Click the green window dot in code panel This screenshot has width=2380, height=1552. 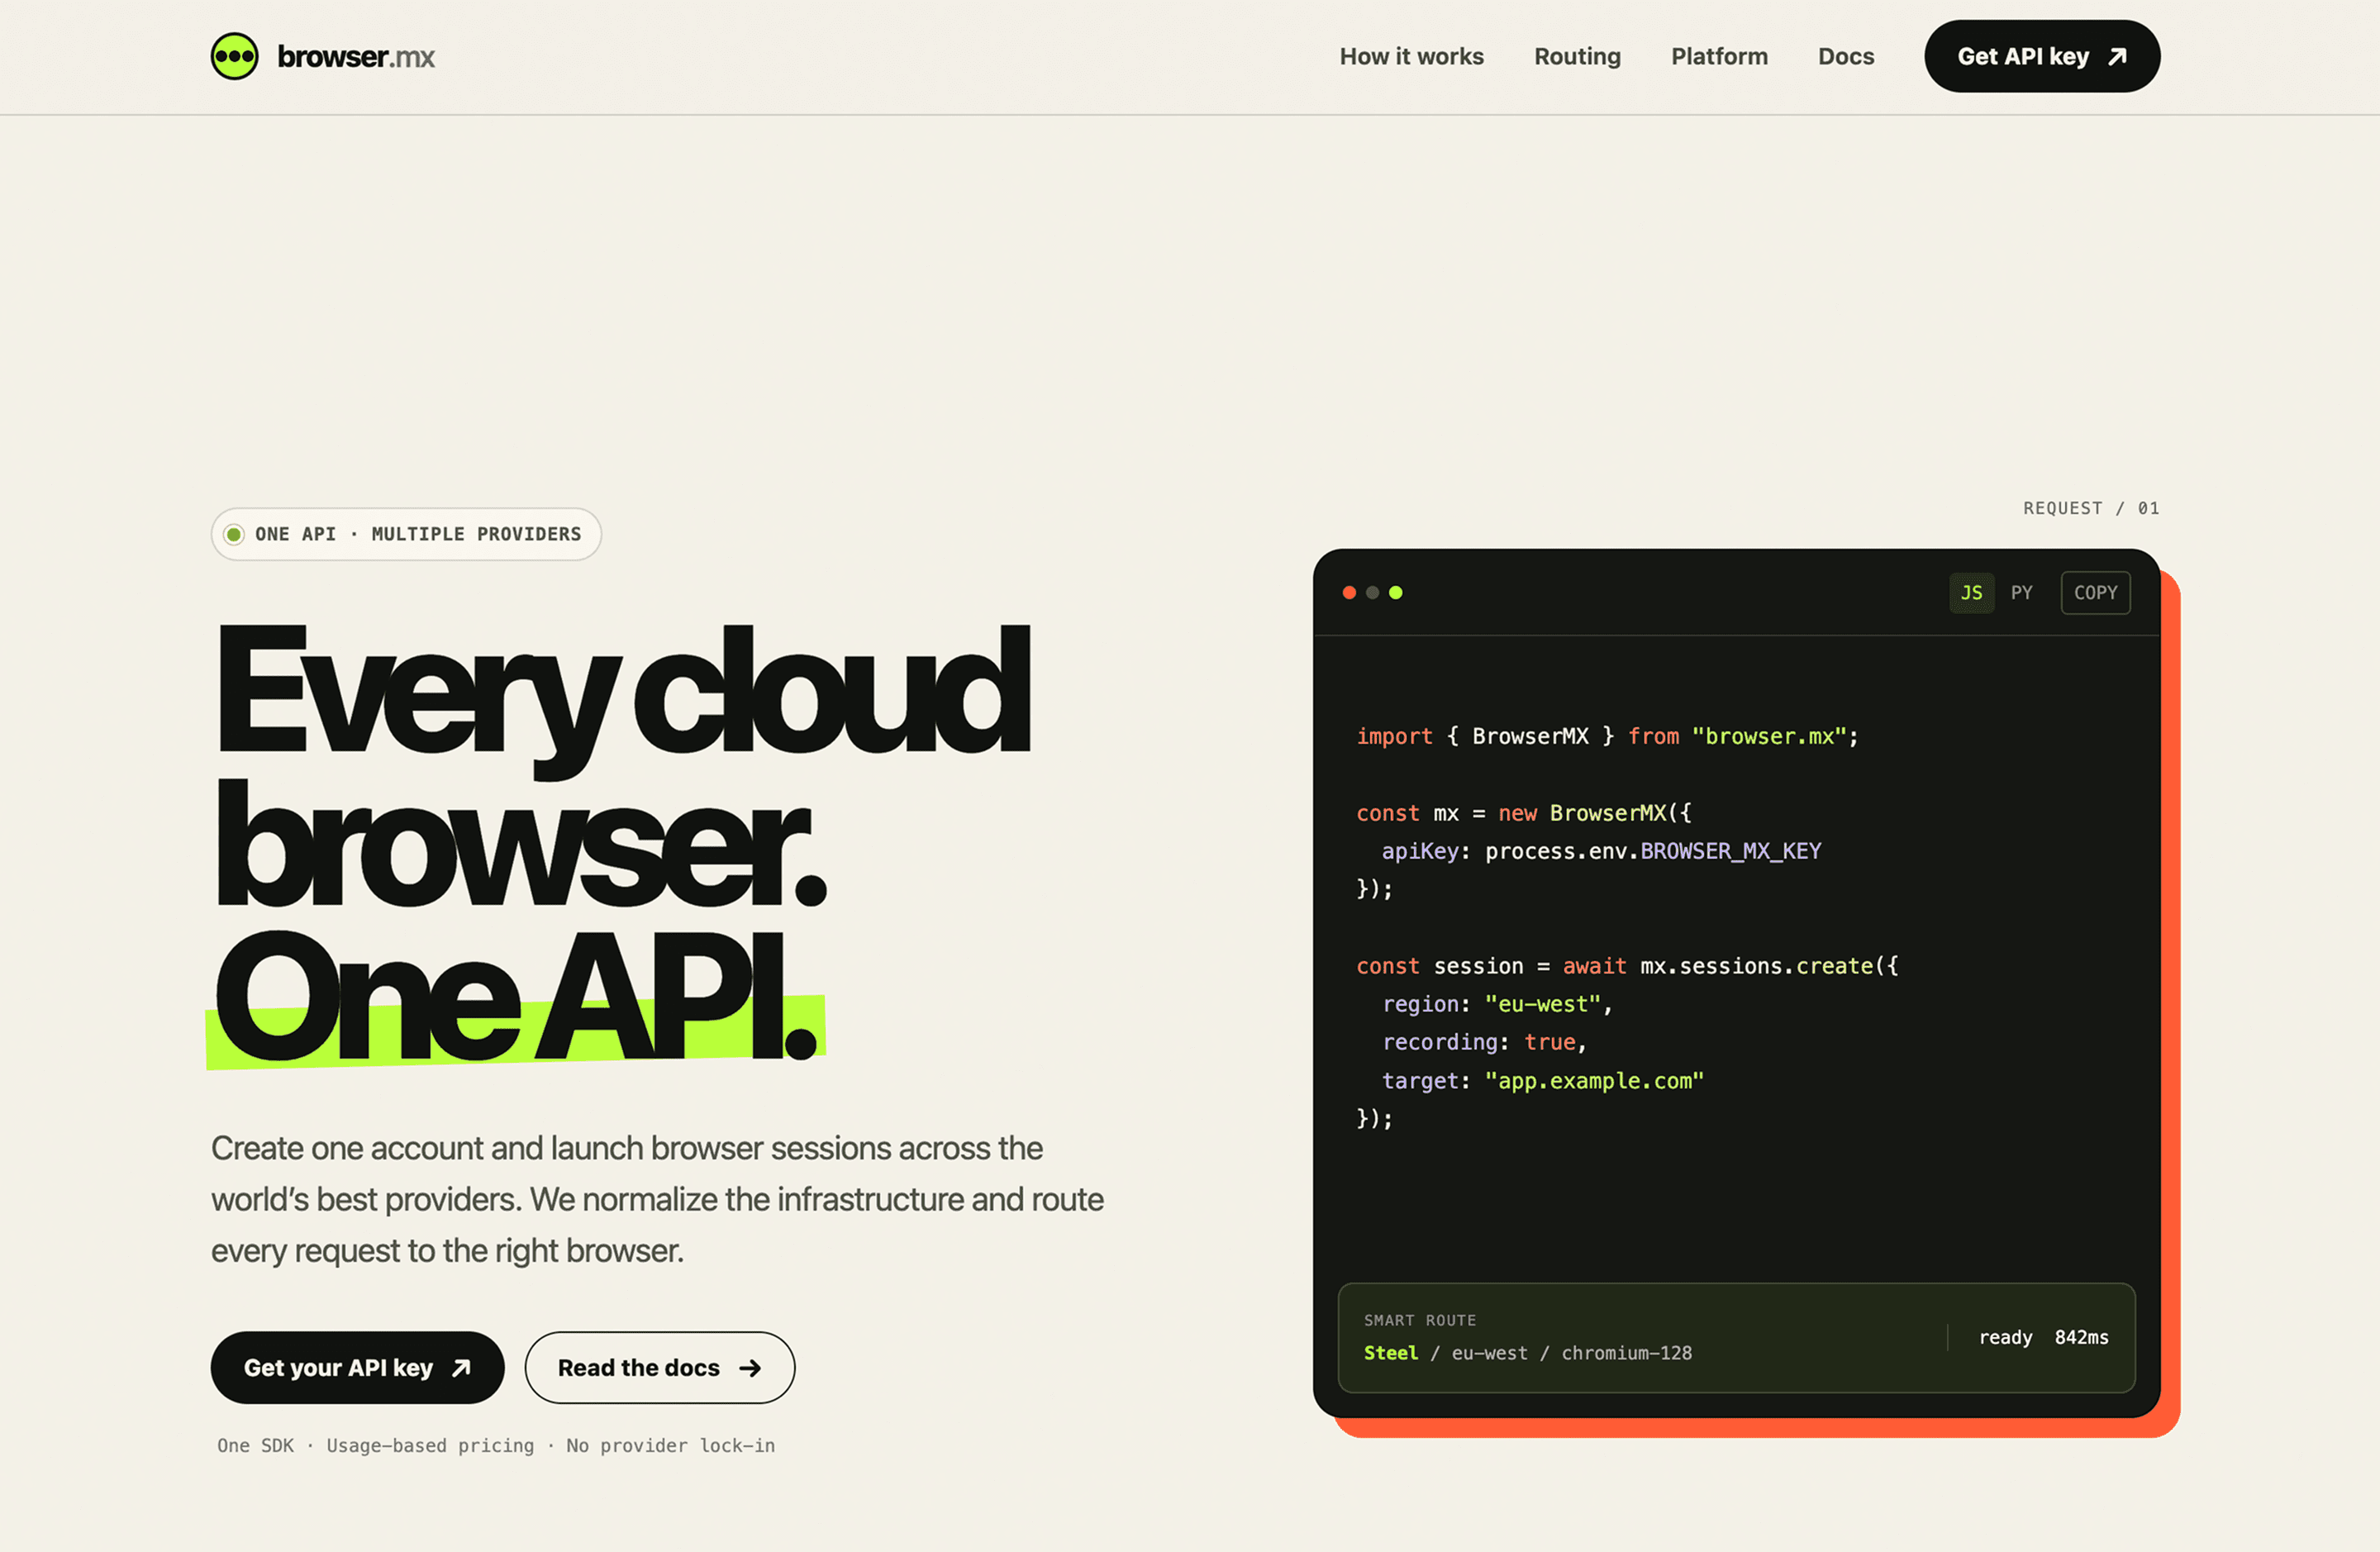coord(1395,592)
